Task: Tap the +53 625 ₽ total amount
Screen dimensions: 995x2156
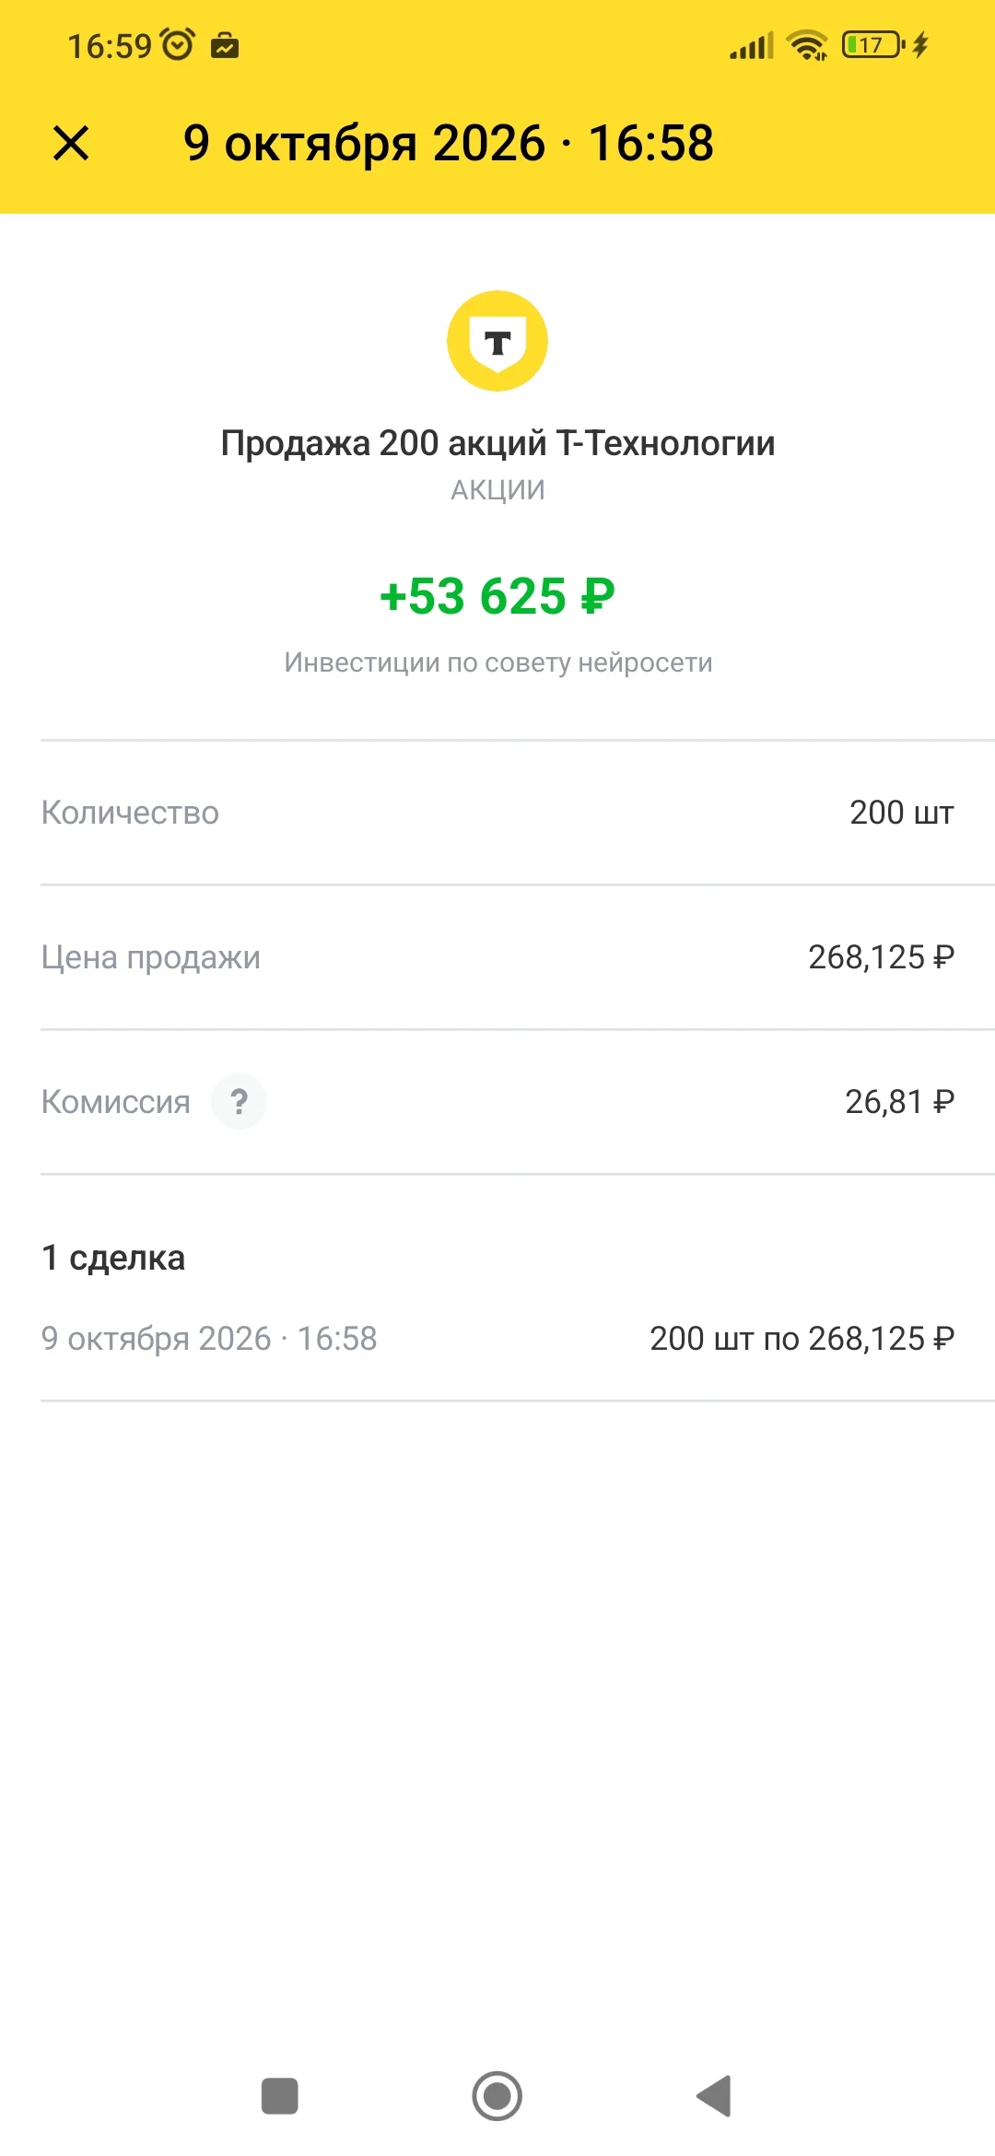Action: tap(497, 596)
